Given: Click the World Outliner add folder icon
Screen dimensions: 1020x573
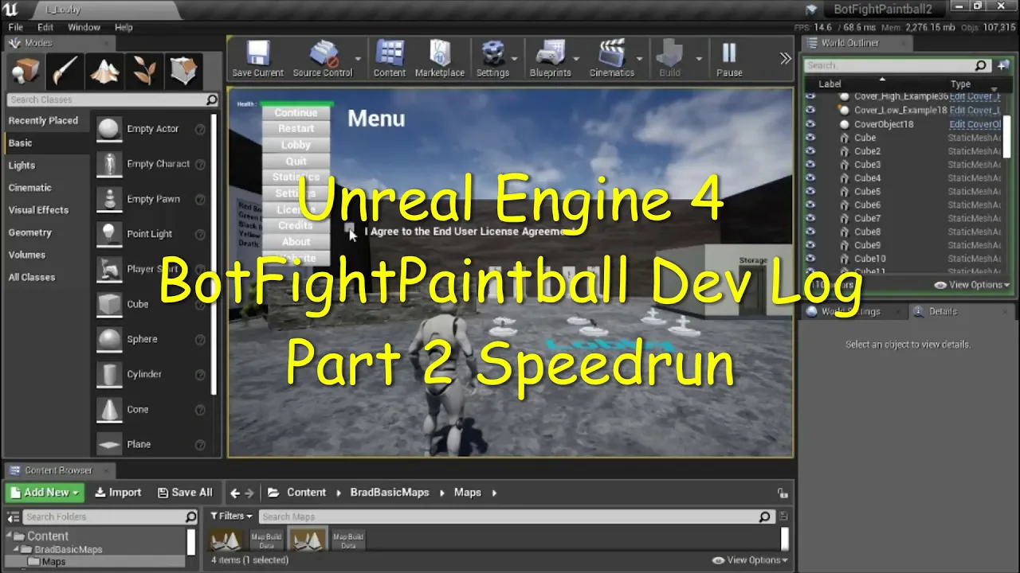Looking at the screenshot, I should coord(1002,65).
